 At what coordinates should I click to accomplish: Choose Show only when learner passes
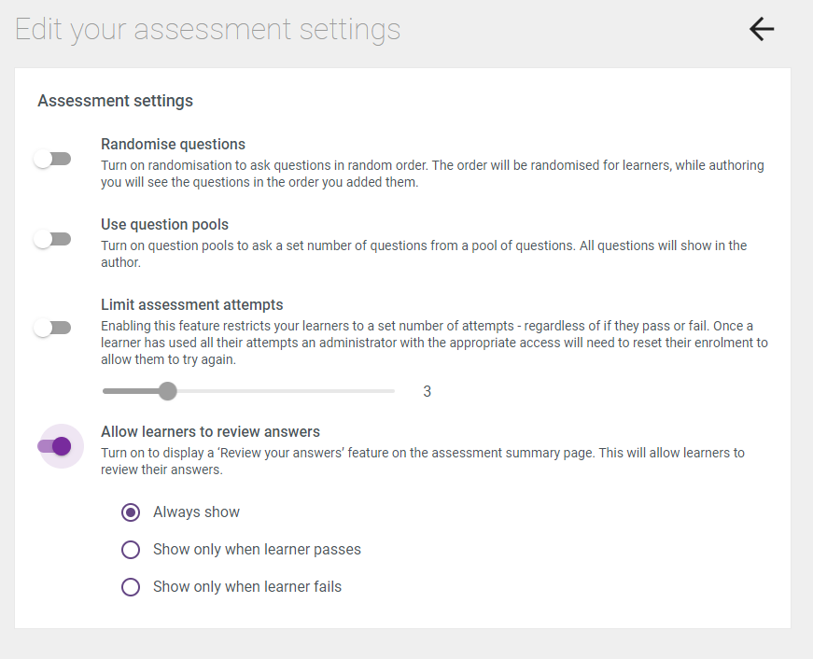point(131,549)
